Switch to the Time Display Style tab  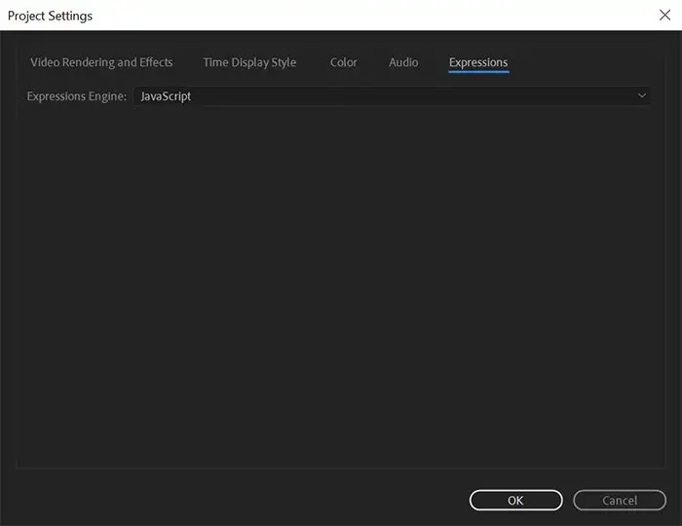(249, 62)
